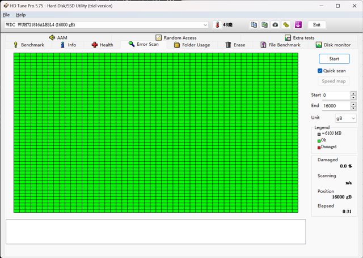Click the Exit button
This screenshot has width=363, height=258.
[316, 25]
